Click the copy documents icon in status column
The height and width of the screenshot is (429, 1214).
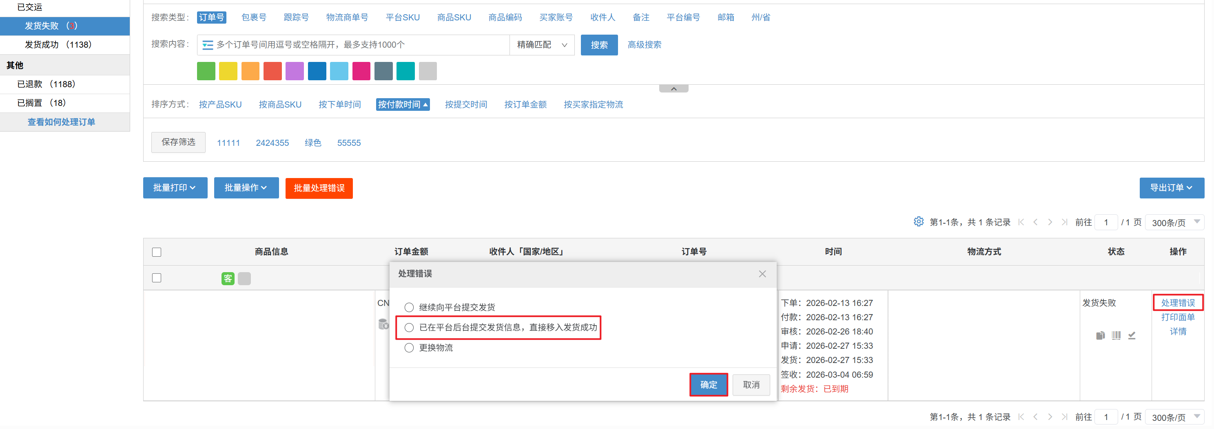[x=1100, y=335]
